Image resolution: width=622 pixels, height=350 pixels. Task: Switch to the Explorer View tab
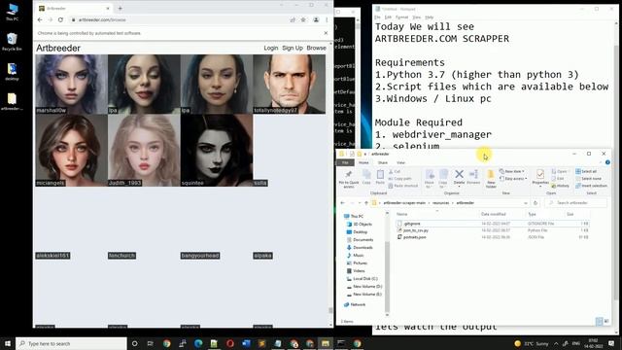point(401,162)
